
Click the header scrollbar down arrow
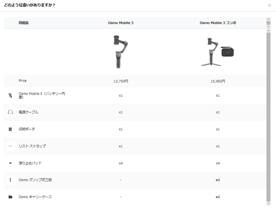tap(268, 26)
